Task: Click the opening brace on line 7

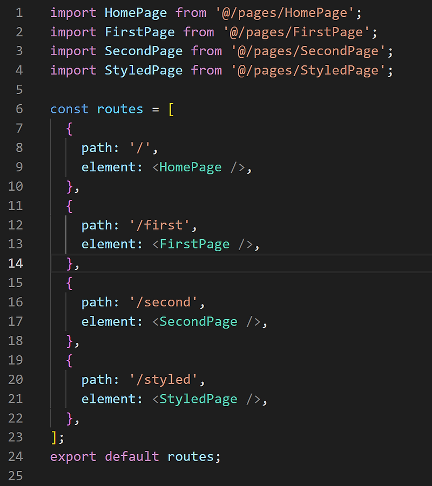Action: [x=68, y=128]
